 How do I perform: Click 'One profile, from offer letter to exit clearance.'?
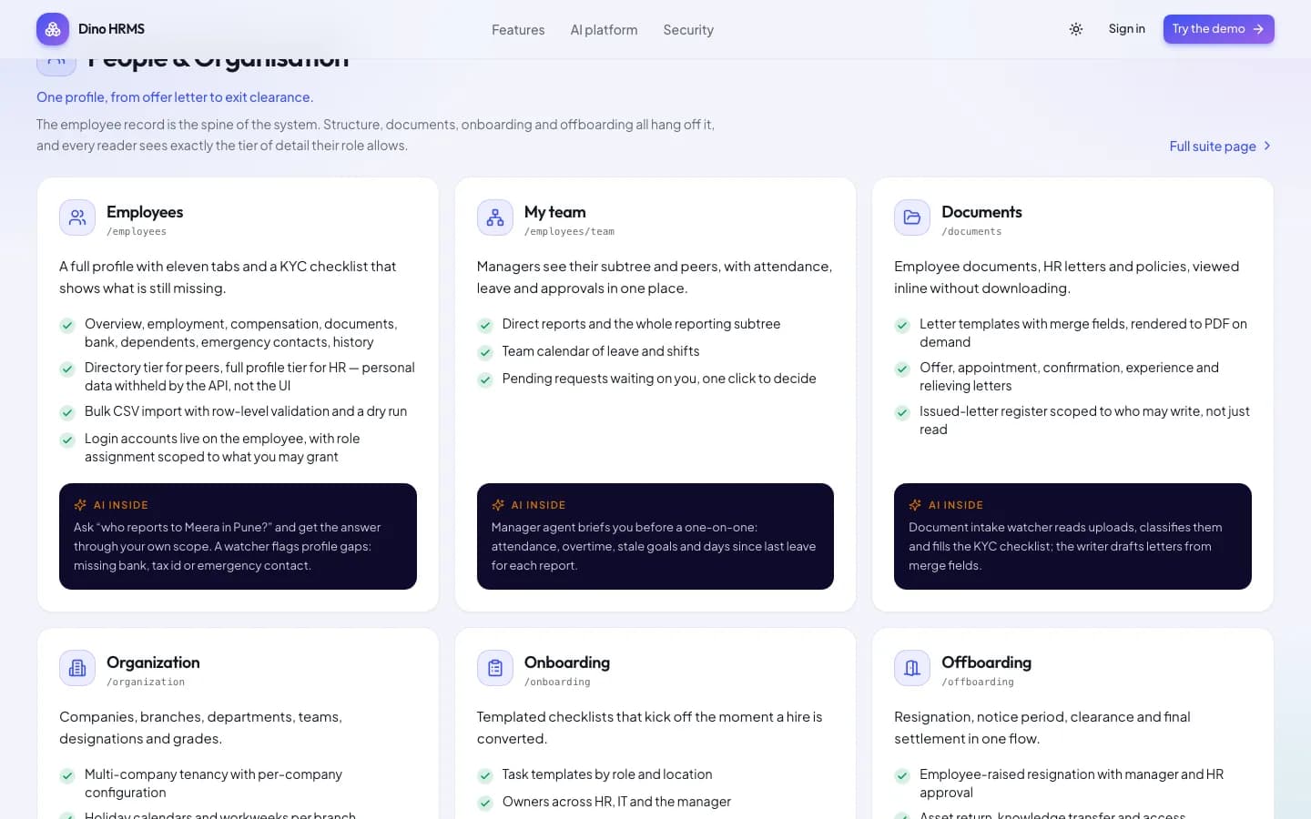tap(175, 97)
